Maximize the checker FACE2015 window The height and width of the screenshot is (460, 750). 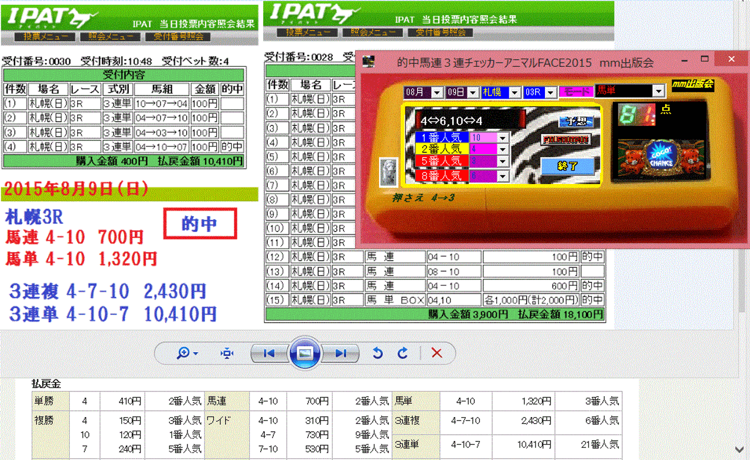tap(705, 59)
